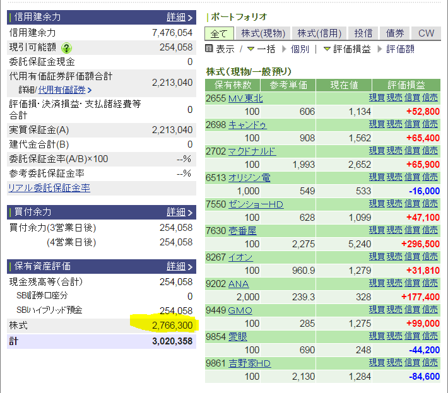Screen dimensions: 448x393
Task: Click the +296,500 gain for 壱番屋
Action: [x=420, y=244]
